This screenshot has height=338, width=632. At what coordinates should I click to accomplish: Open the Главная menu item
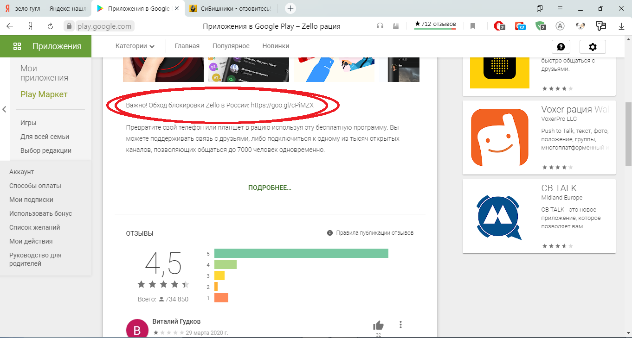pyautogui.click(x=187, y=46)
